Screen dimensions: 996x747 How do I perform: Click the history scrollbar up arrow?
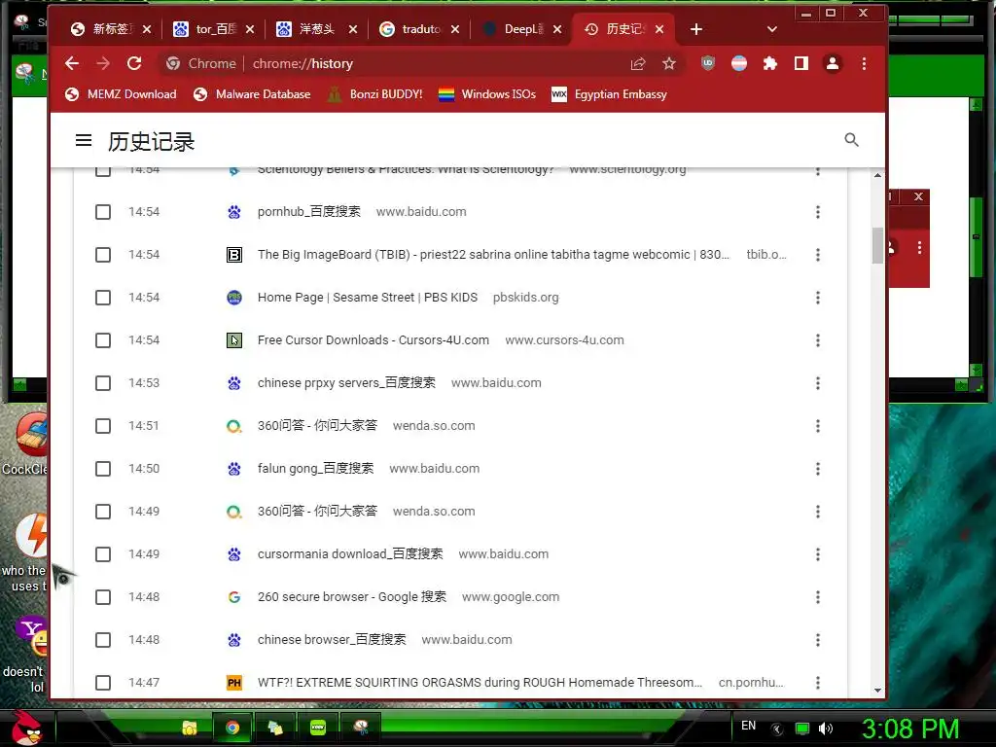877,175
